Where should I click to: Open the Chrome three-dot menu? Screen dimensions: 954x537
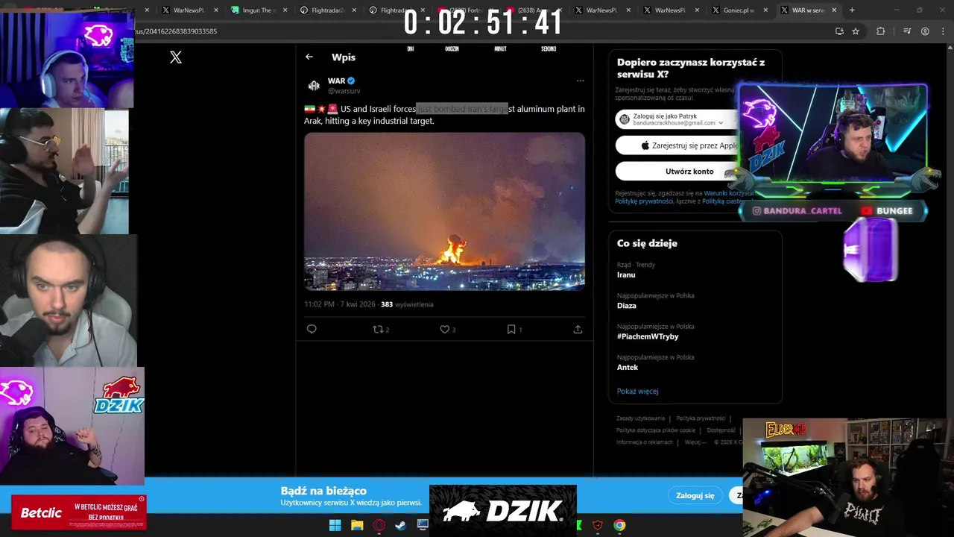(x=943, y=31)
